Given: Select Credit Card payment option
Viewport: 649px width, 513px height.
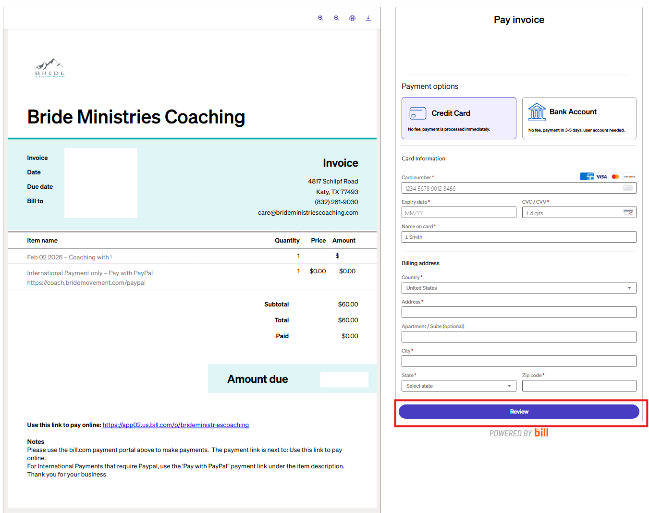Looking at the screenshot, I should (459, 118).
